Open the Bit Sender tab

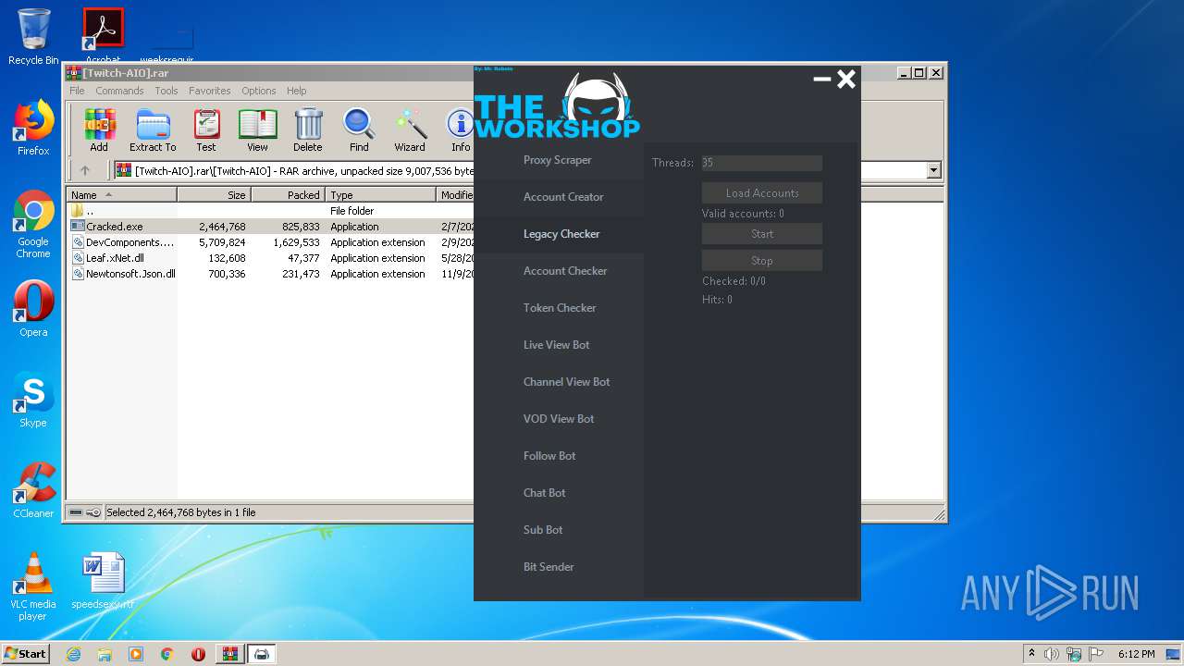tap(559, 567)
